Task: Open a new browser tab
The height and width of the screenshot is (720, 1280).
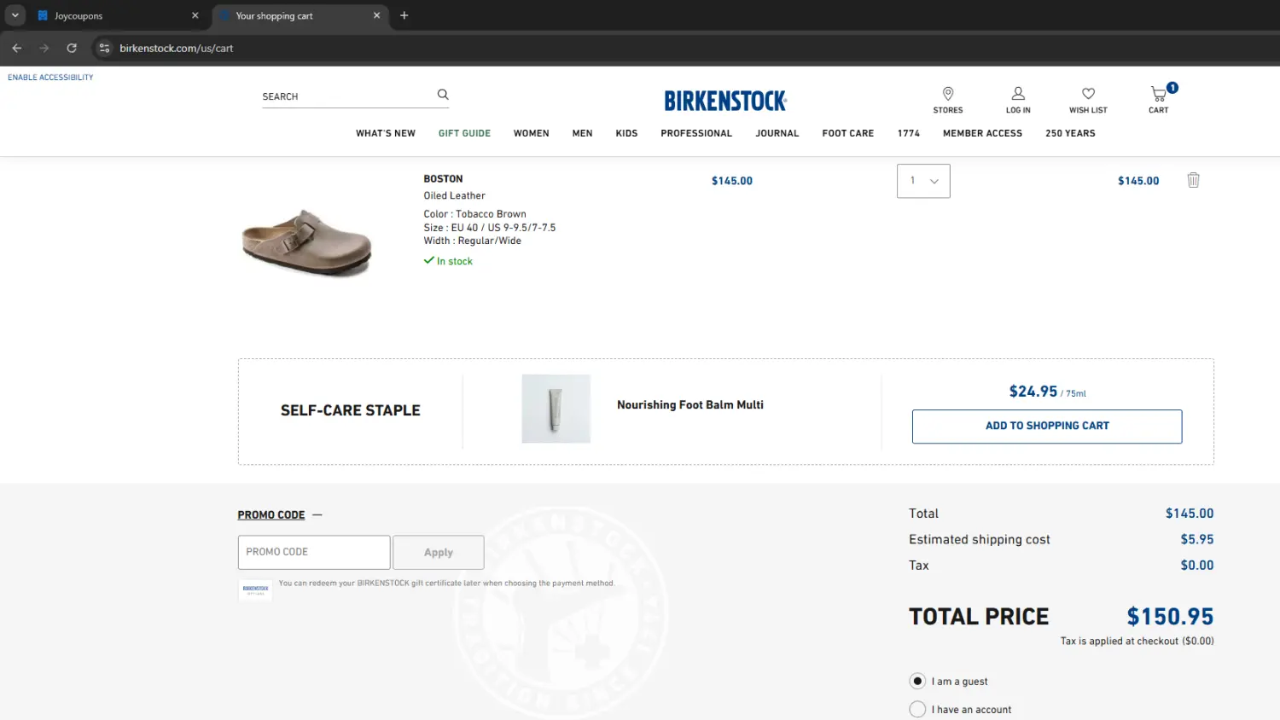Action: tap(404, 15)
